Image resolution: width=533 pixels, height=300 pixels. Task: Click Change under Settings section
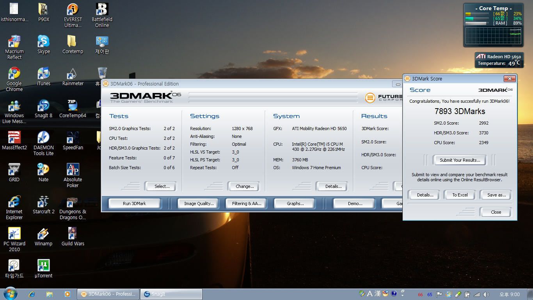click(244, 186)
